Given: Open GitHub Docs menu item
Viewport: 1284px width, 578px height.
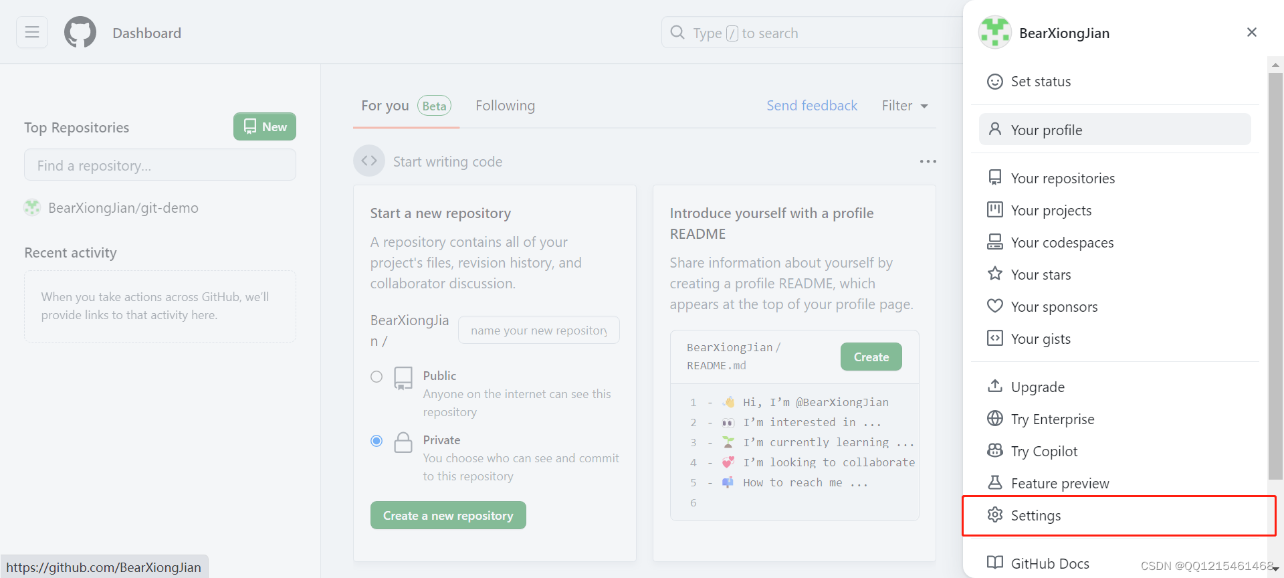Looking at the screenshot, I should coord(1115,563).
